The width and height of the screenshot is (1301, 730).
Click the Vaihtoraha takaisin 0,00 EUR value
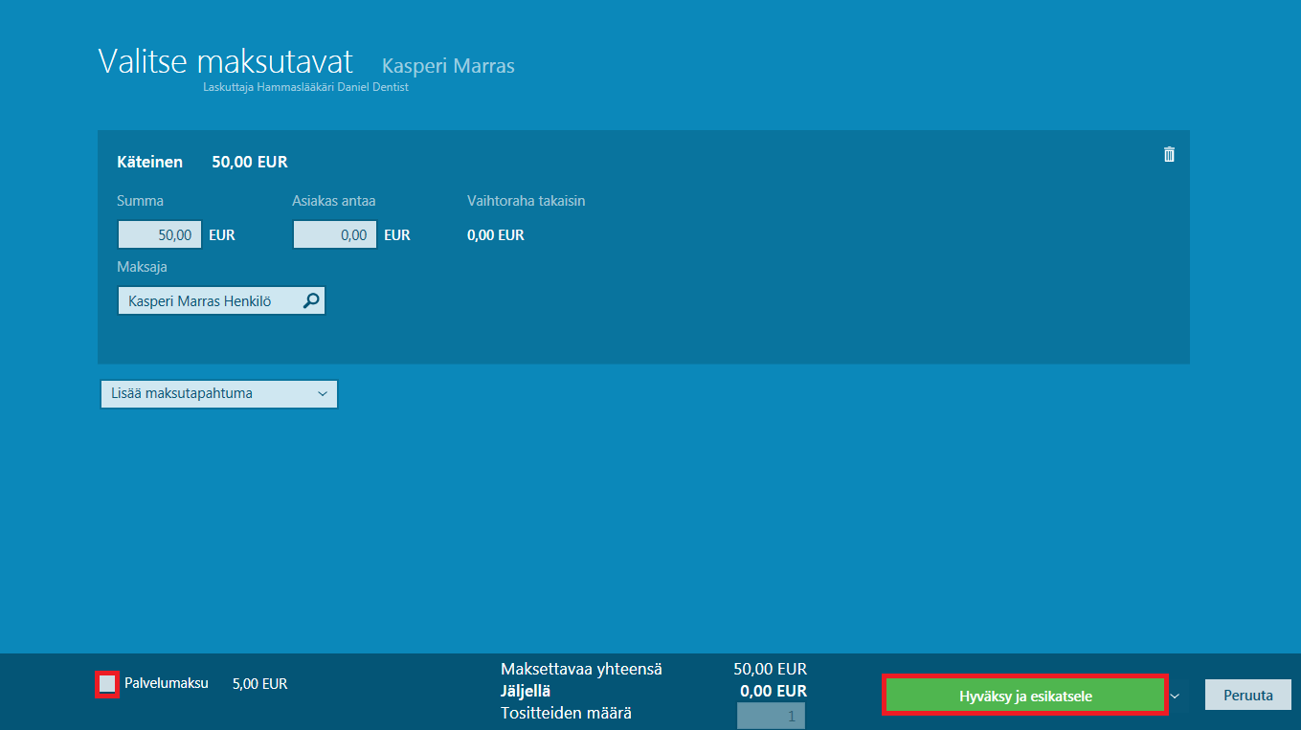click(495, 234)
